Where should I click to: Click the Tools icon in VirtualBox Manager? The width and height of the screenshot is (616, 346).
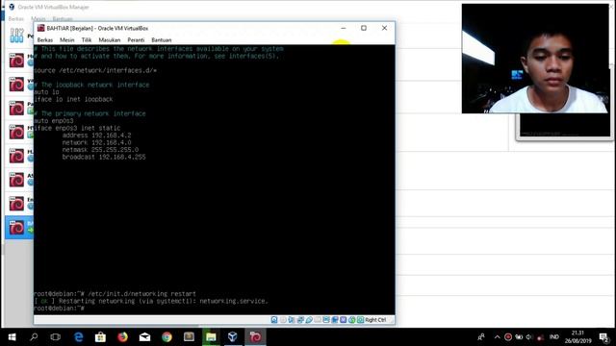pyautogui.click(x=16, y=36)
